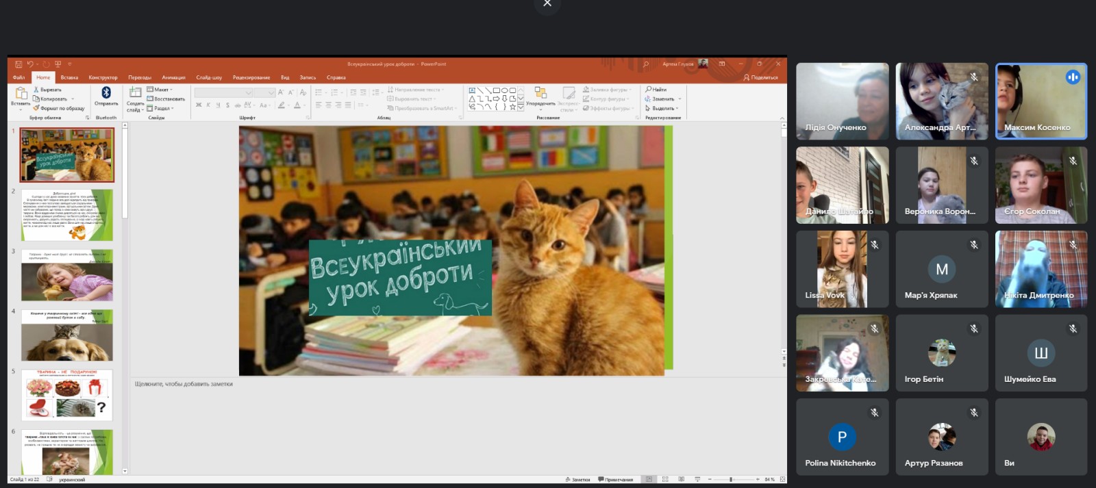Viewport: 1096px width, 488px height.
Task: Click the Поделиться share button
Action: pos(760,77)
